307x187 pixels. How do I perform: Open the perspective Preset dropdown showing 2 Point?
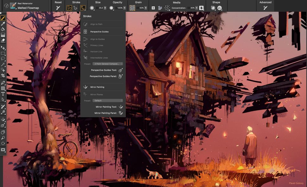[107, 64]
